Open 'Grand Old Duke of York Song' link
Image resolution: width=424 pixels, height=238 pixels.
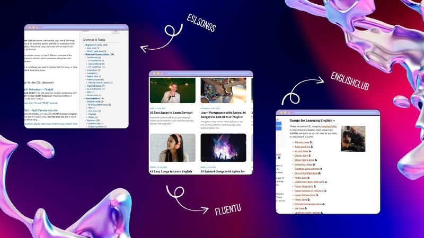pyautogui.click(x=309, y=191)
